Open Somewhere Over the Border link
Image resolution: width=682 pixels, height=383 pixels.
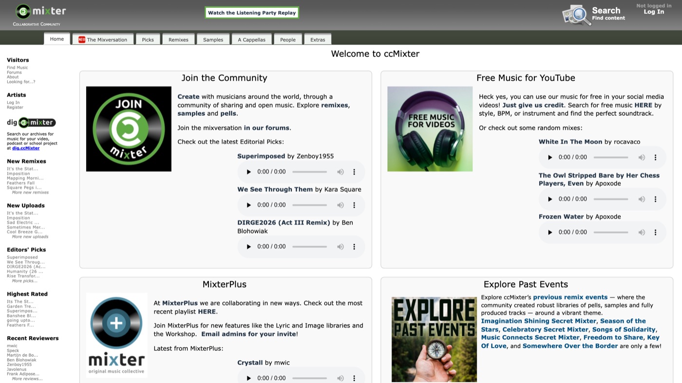[570, 346]
